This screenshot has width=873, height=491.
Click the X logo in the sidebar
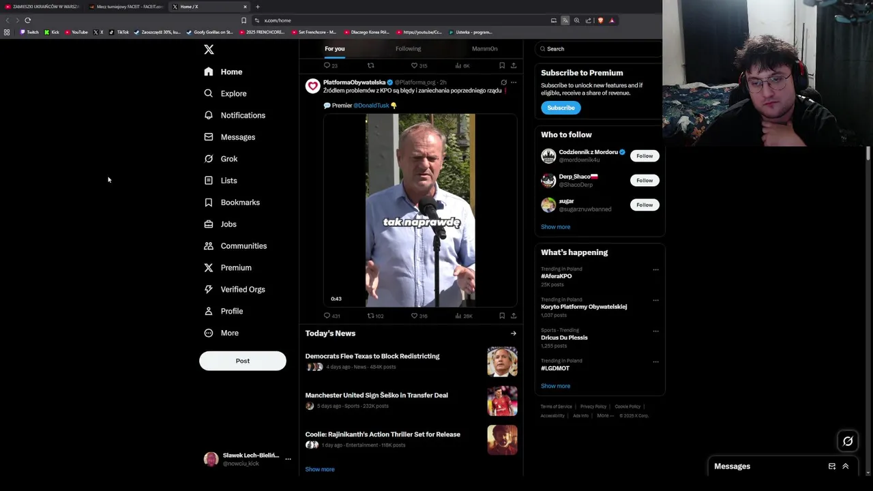209,49
